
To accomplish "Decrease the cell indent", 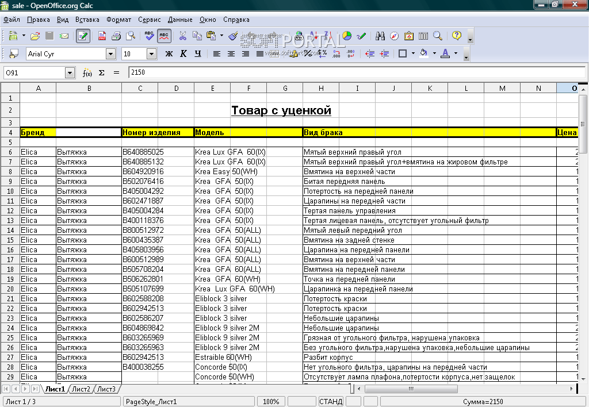I will click(370, 53).
